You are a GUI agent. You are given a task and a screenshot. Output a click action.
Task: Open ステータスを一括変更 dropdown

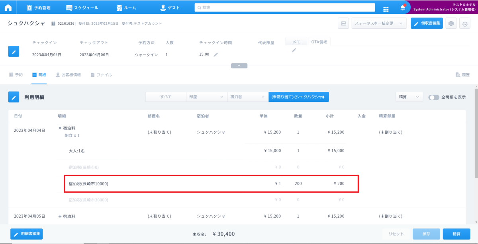point(379,23)
